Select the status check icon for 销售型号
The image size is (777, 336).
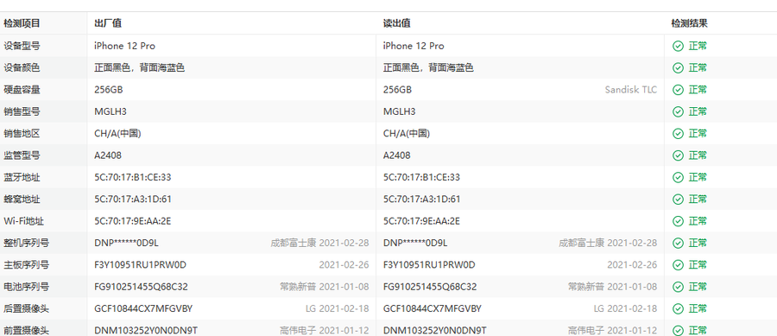[x=678, y=111]
